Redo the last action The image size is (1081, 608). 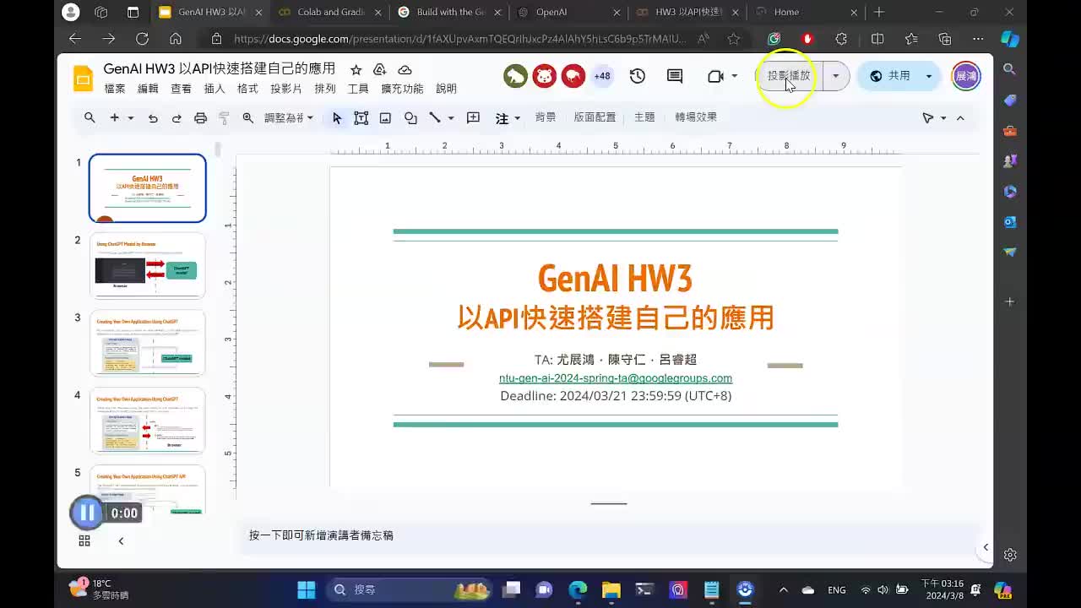[177, 118]
